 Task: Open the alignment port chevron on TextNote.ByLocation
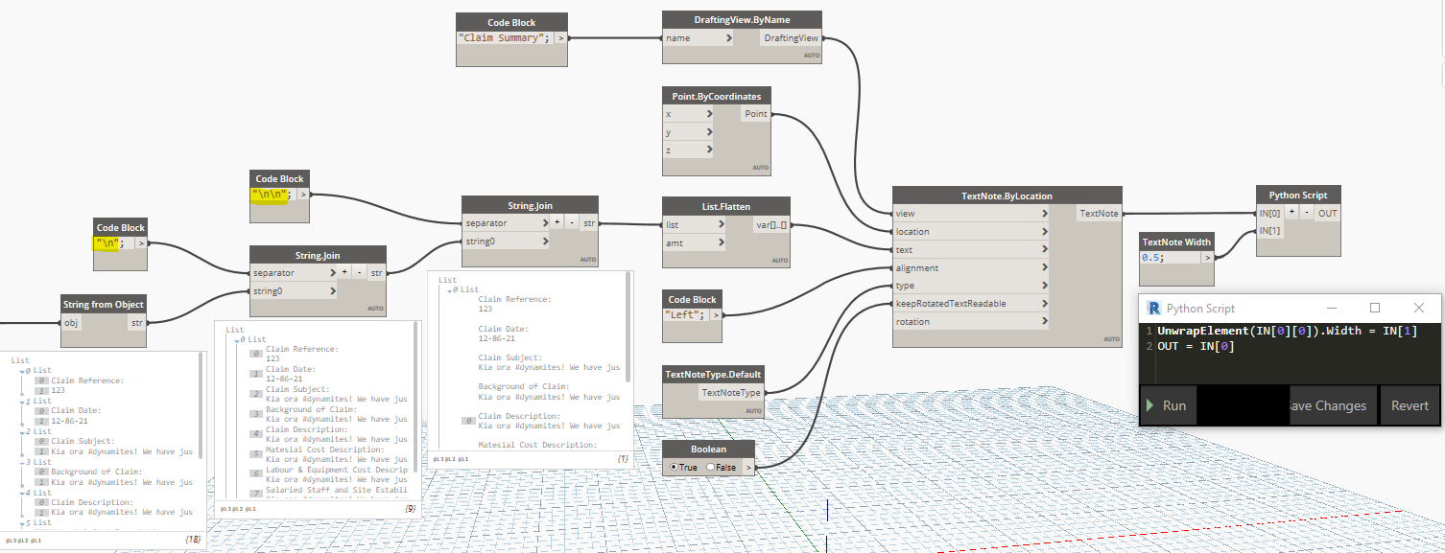pos(1044,267)
